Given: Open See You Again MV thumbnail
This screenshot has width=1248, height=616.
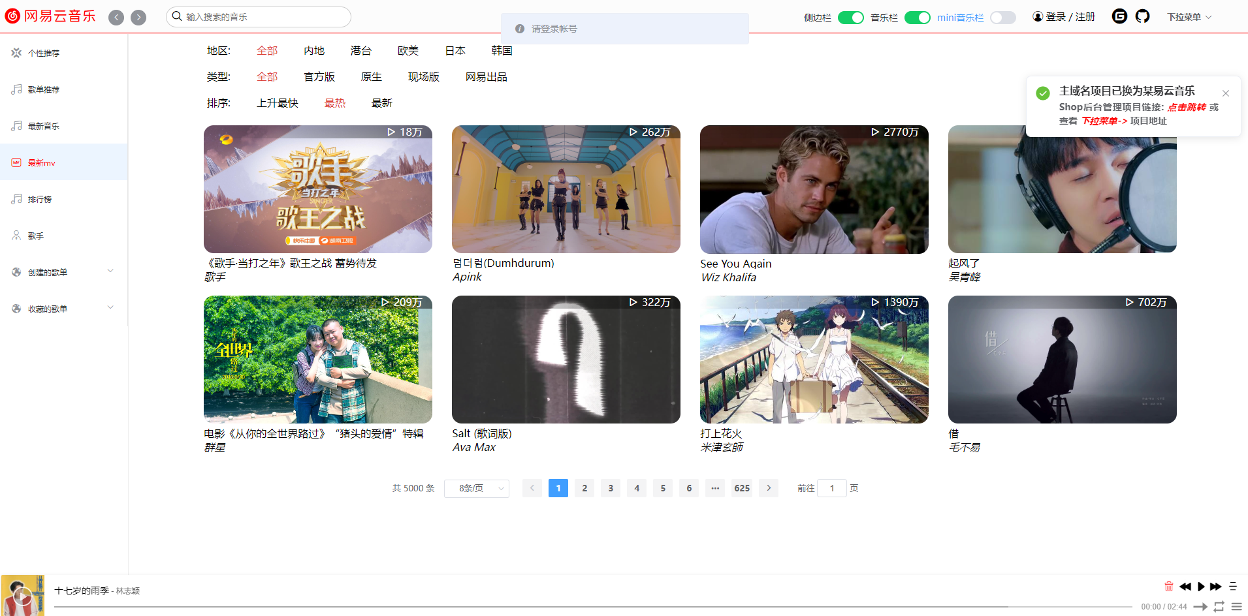Looking at the screenshot, I should tap(814, 189).
